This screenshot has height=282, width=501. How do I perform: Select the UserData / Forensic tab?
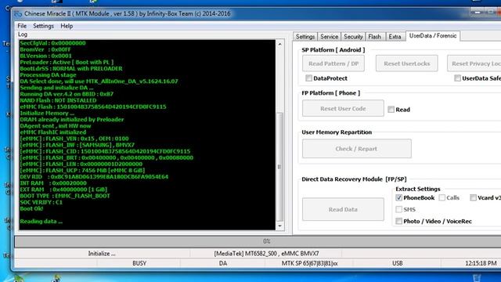click(x=433, y=36)
